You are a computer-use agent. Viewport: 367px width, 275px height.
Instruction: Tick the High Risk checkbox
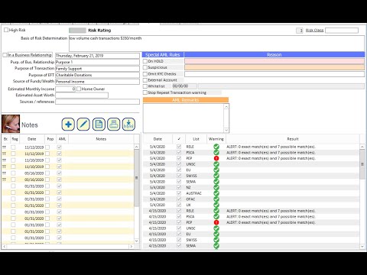click(x=6, y=30)
